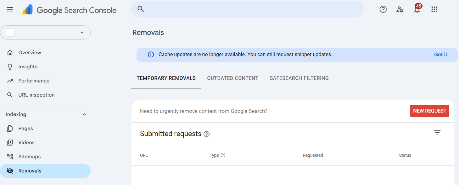Click the Pages document icon
Image resolution: width=459 pixels, height=185 pixels.
pos(10,129)
